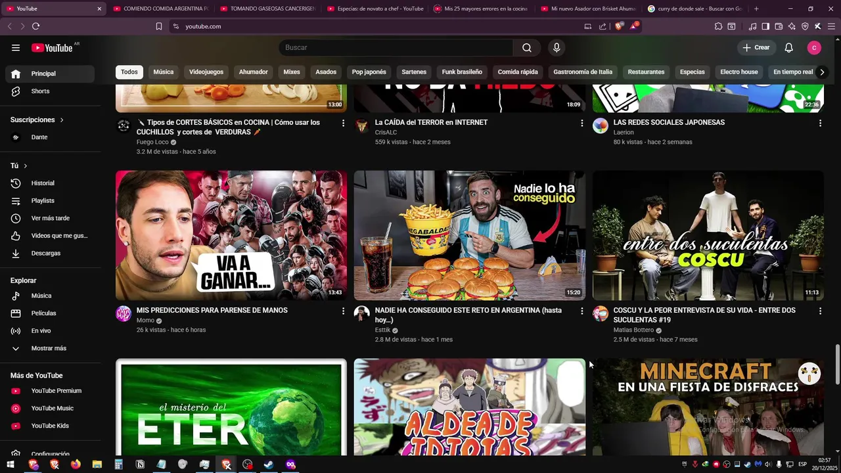Open the notifications bell

pos(789,47)
